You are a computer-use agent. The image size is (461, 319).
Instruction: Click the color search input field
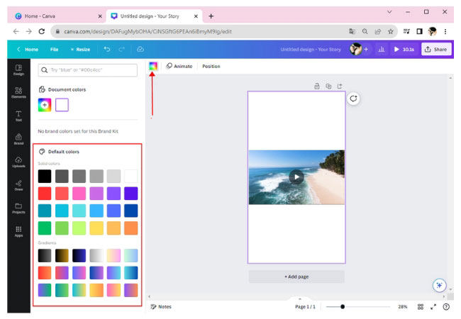pyautogui.click(x=87, y=70)
